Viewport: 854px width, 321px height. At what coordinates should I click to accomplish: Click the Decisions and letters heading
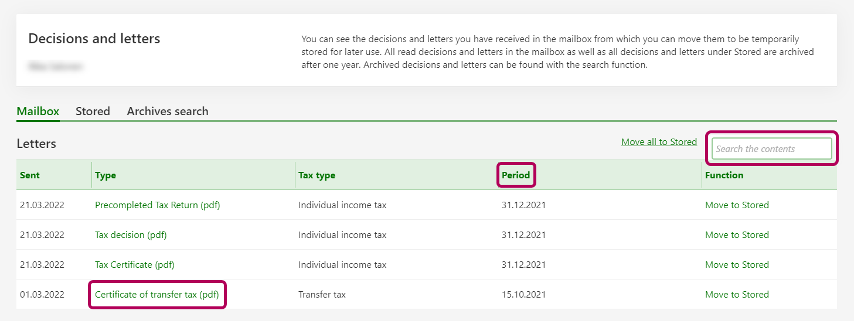(94, 39)
